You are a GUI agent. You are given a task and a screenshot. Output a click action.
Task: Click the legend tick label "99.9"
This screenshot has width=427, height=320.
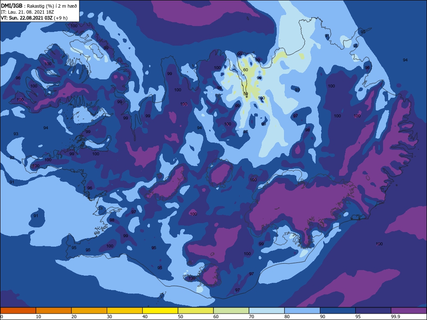(x=395, y=317)
